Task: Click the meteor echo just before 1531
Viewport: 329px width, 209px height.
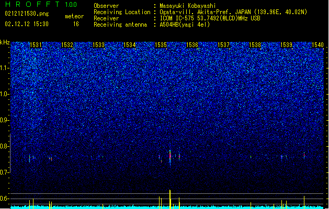Action: pos(30,158)
